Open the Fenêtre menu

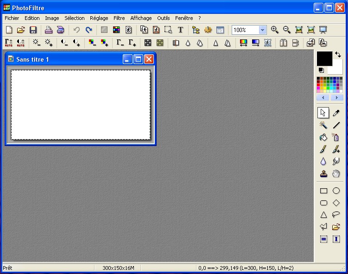tap(184, 18)
